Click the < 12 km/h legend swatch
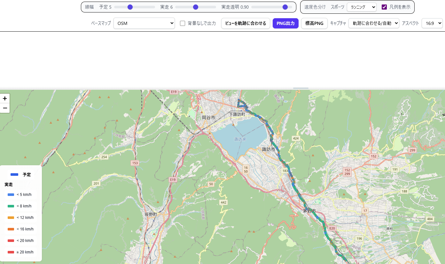Screen dimensions: 445x264 click(x=11, y=218)
